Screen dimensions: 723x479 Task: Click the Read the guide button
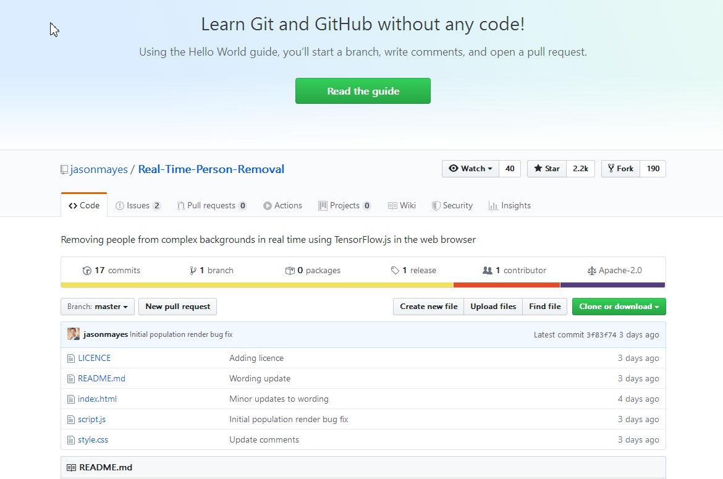pyautogui.click(x=363, y=91)
